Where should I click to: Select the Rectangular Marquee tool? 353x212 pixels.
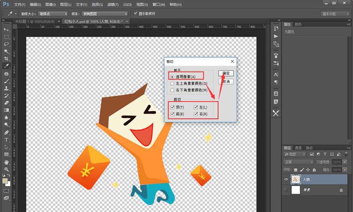point(7,37)
